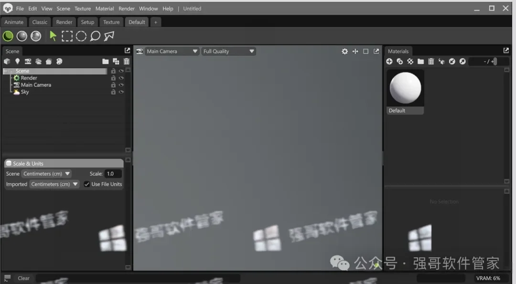The height and width of the screenshot is (284, 516).
Task: Open the File menu
Action: (20, 9)
